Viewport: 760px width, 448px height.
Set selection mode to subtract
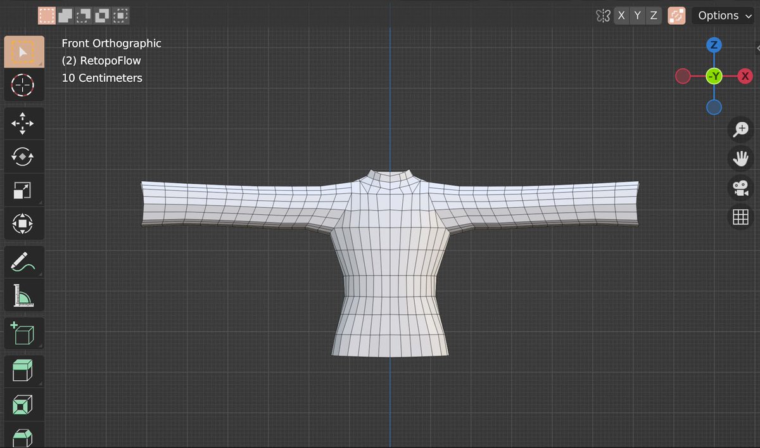tap(84, 15)
